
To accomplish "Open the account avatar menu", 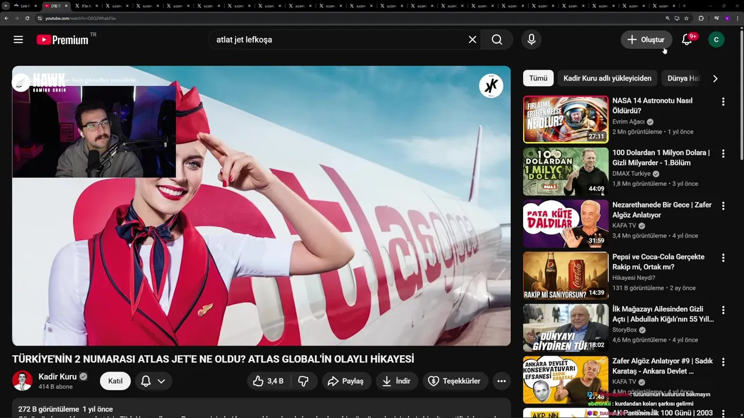I will (716, 39).
